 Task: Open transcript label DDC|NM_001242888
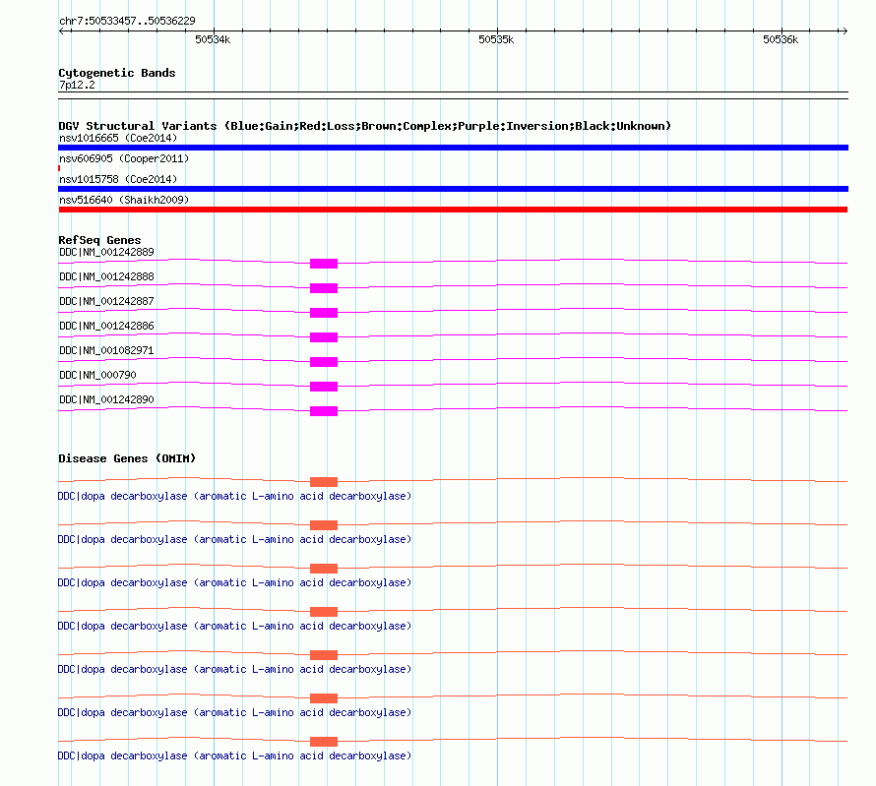106,276
